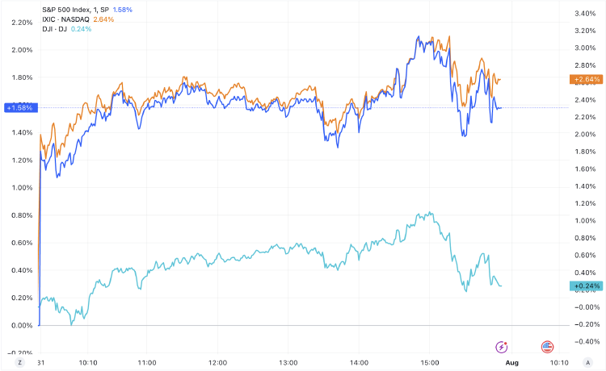Screen dimensions: 606x371
Task: Click the orange +2.64% price scale label
Action: point(586,80)
